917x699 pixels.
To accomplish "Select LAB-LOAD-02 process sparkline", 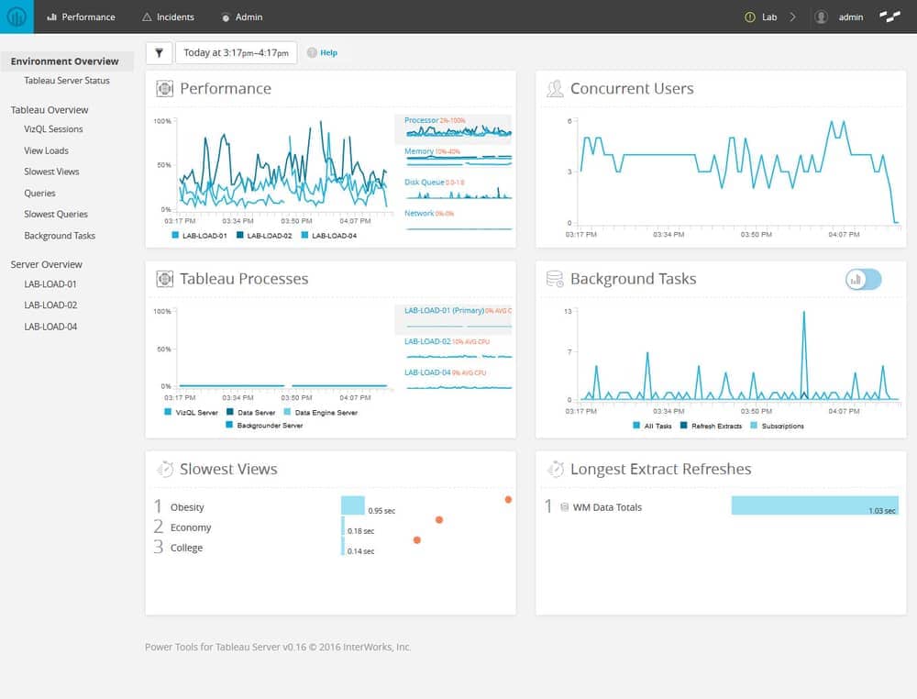I will (x=454, y=349).
